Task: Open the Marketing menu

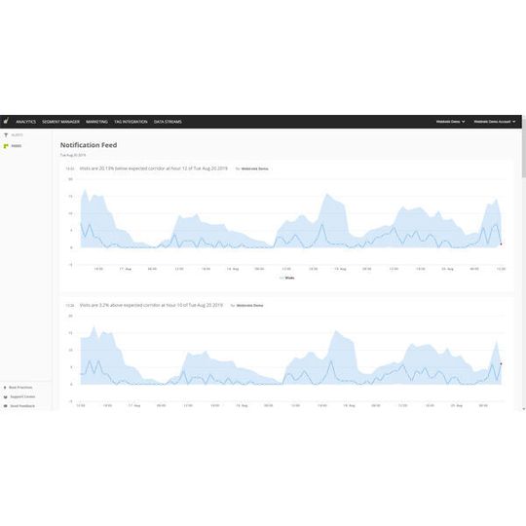Action: click(96, 122)
